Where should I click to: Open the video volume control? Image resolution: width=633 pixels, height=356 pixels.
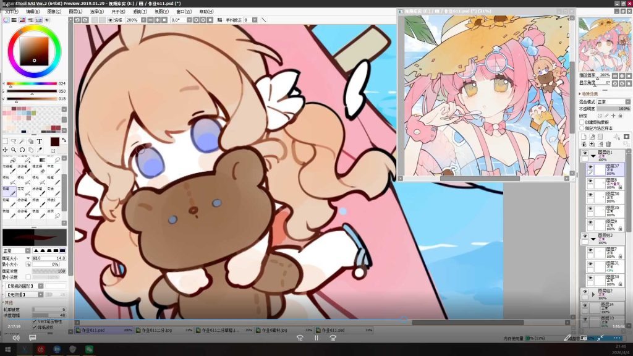tap(15, 338)
